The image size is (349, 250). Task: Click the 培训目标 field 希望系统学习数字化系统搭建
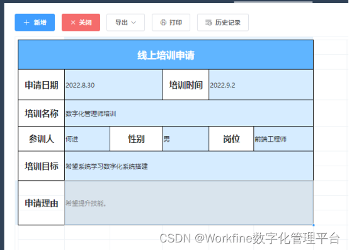coord(189,166)
